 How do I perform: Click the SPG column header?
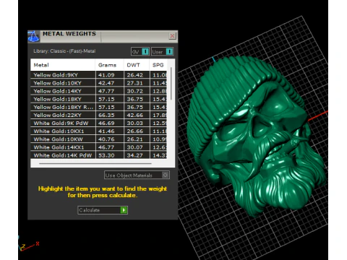tap(158, 65)
